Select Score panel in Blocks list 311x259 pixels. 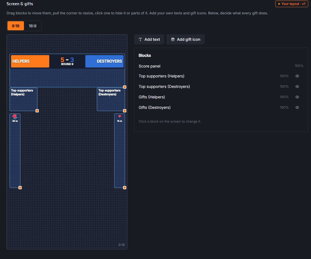click(x=221, y=66)
